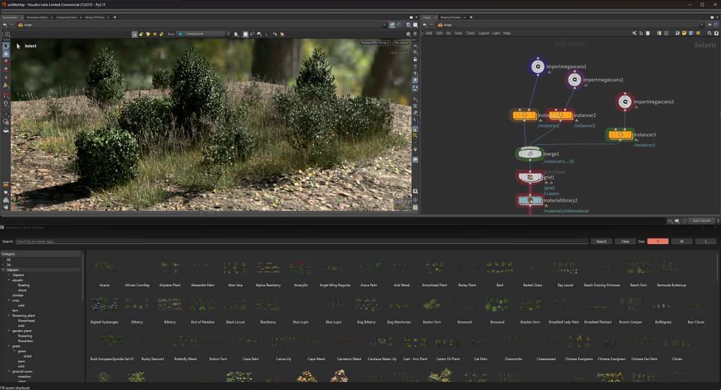Open the Karma CPU Persp viewport menu

(x=375, y=43)
